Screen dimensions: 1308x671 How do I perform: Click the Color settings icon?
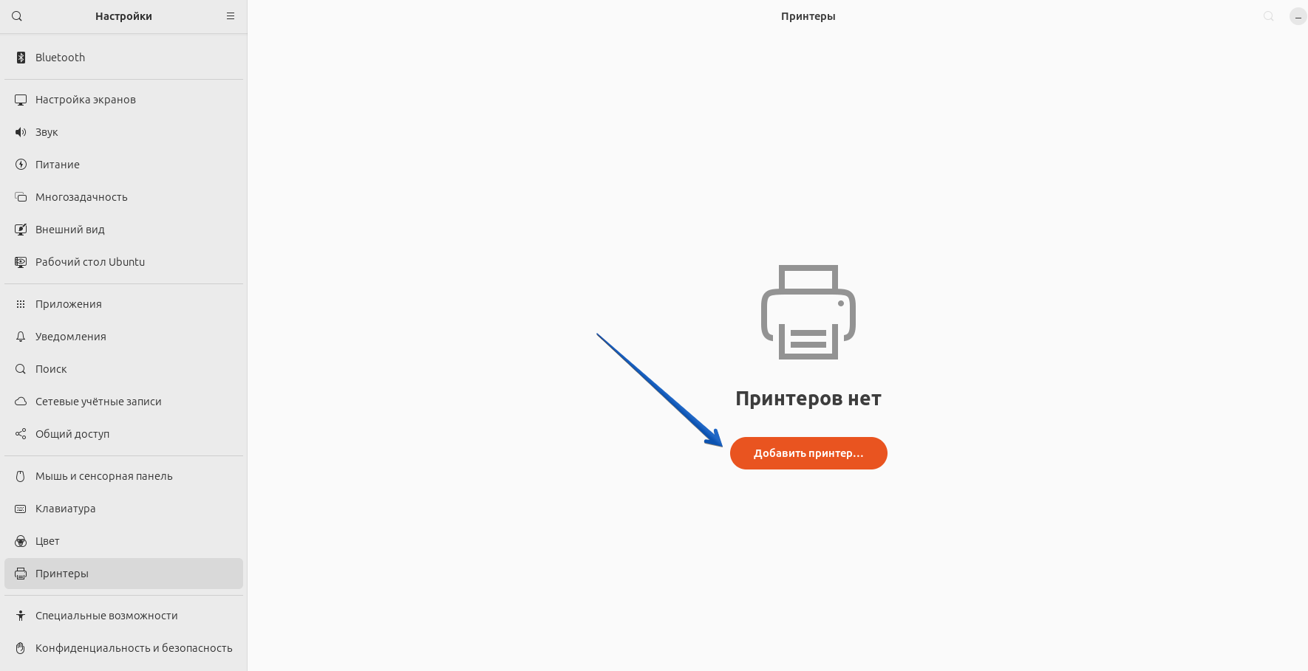click(21, 541)
